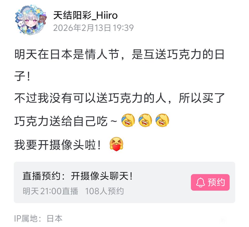The width and height of the screenshot is (249, 227).
Task: Click the 巧克力送给自己吃 text line
Action: [61, 121]
